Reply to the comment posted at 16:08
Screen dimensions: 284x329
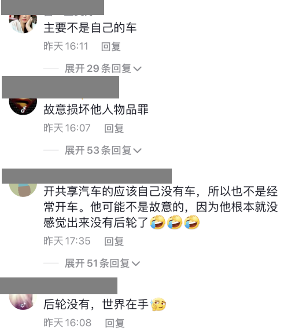[x=115, y=323]
